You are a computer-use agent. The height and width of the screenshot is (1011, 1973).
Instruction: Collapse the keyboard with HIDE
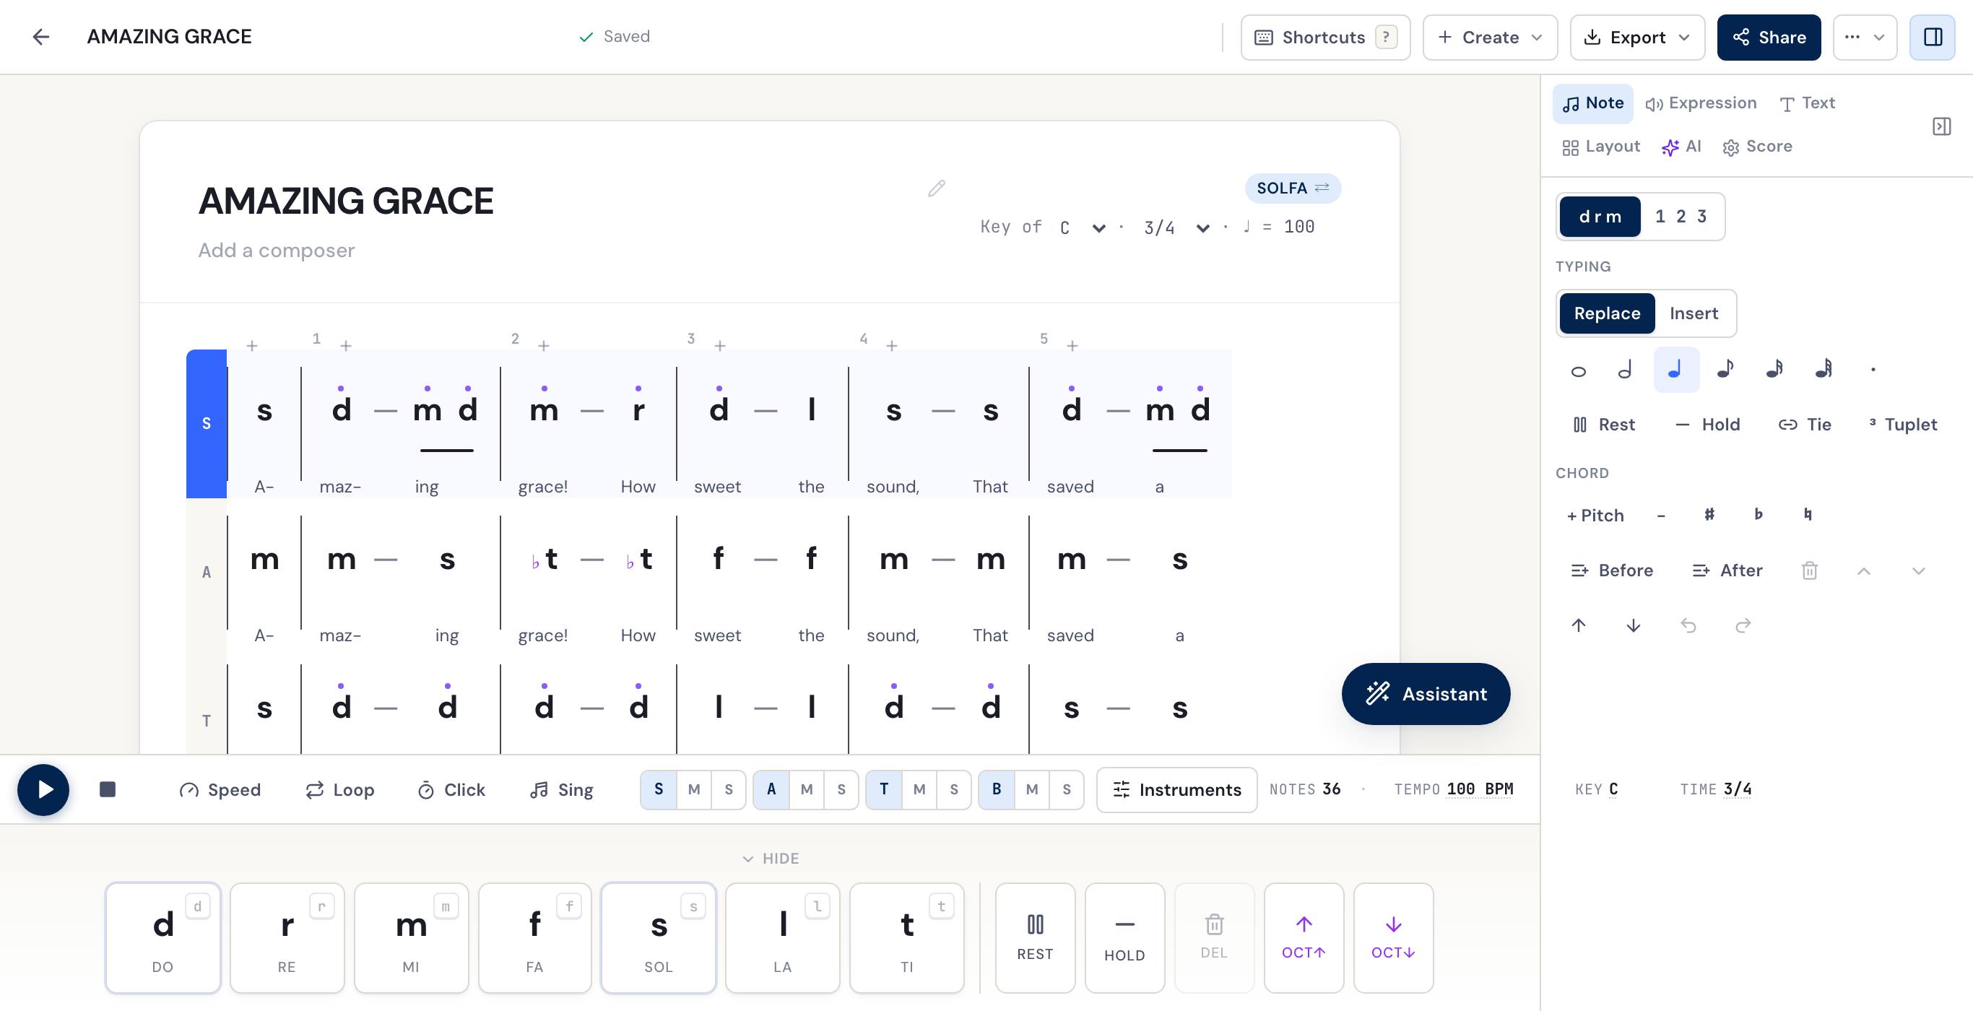pyautogui.click(x=771, y=859)
